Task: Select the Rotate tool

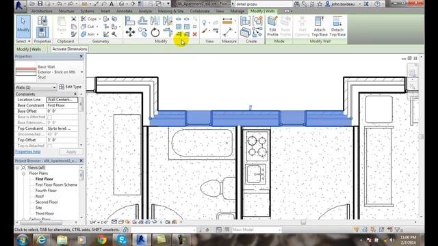Action: [155, 32]
